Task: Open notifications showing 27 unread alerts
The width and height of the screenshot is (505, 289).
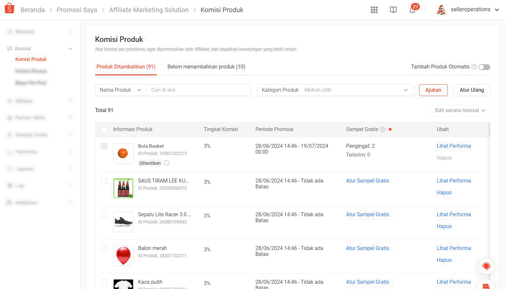Action: [x=412, y=10]
